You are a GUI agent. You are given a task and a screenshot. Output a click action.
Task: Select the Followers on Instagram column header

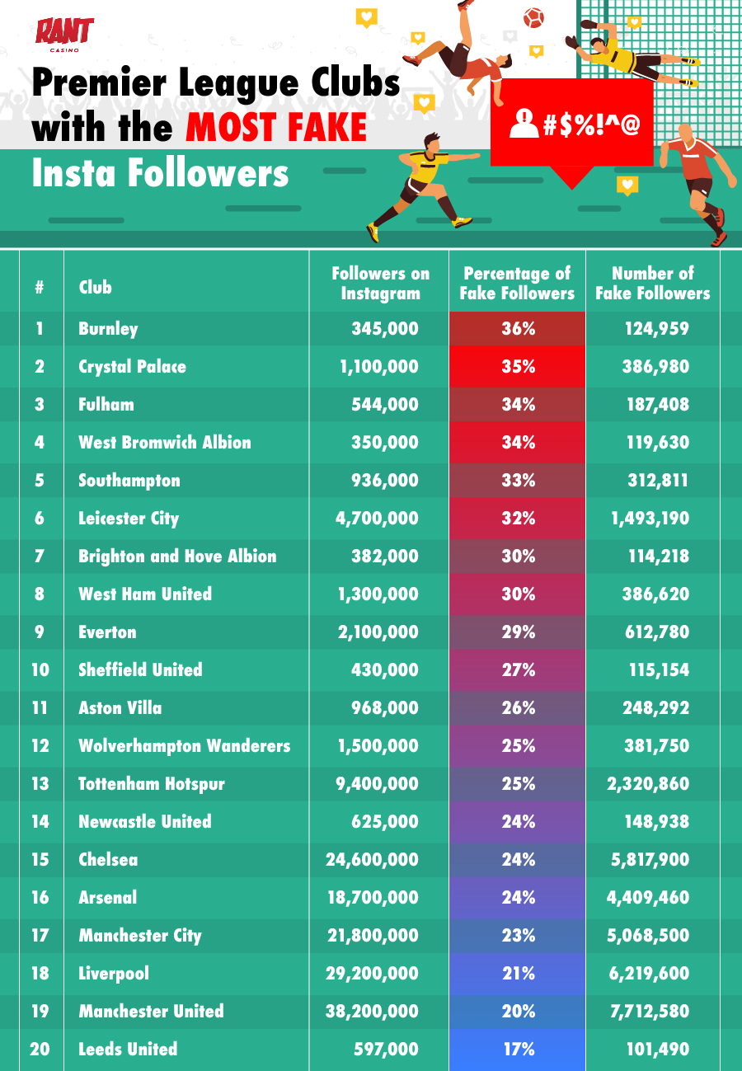[380, 283]
